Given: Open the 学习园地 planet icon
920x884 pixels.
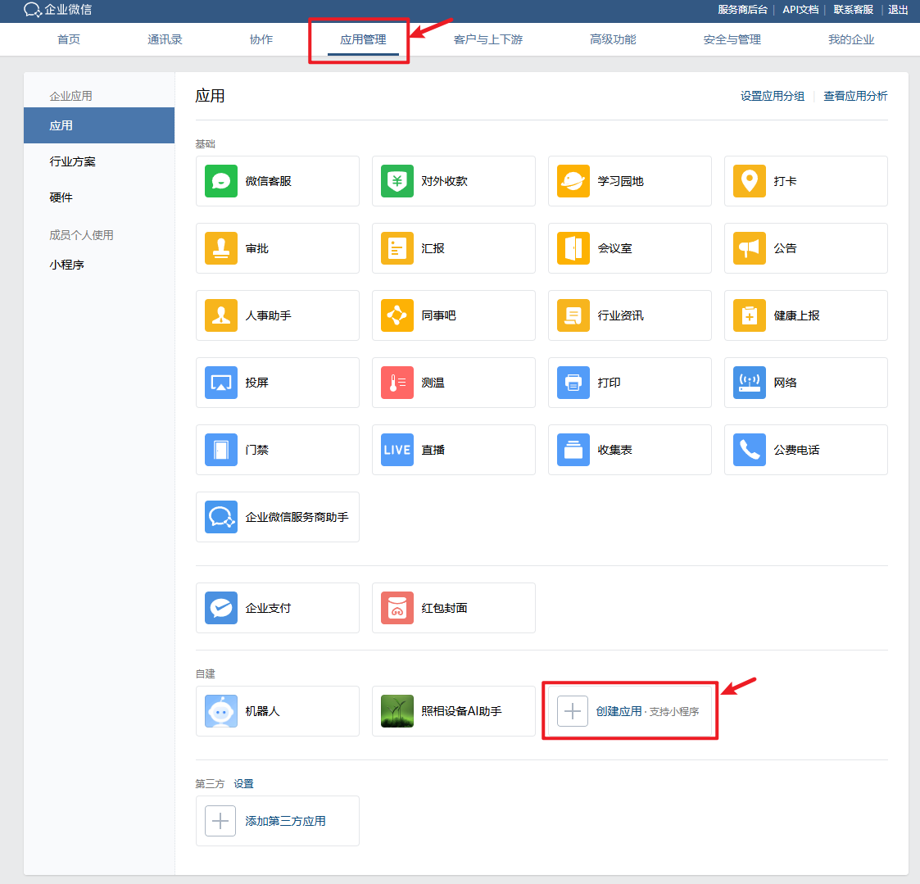Looking at the screenshot, I should [x=573, y=181].
